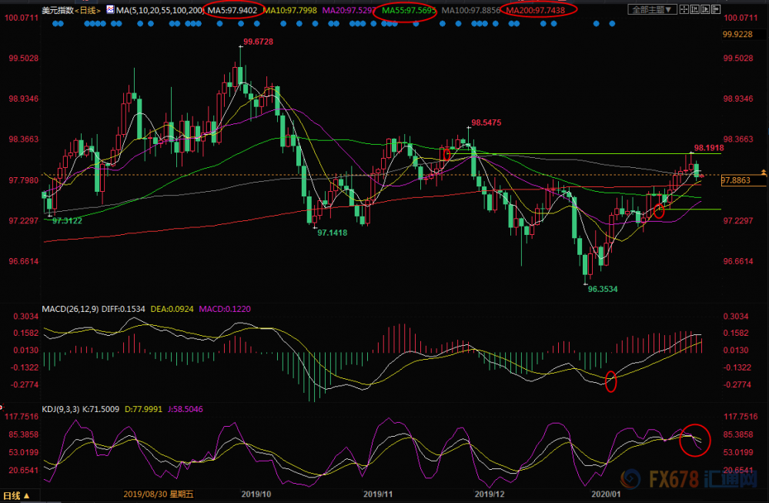This screenshot has width=769, height=503.
Task: Click the play-arrow chart icon in the toolbar
Action: [x=705, y=9]
